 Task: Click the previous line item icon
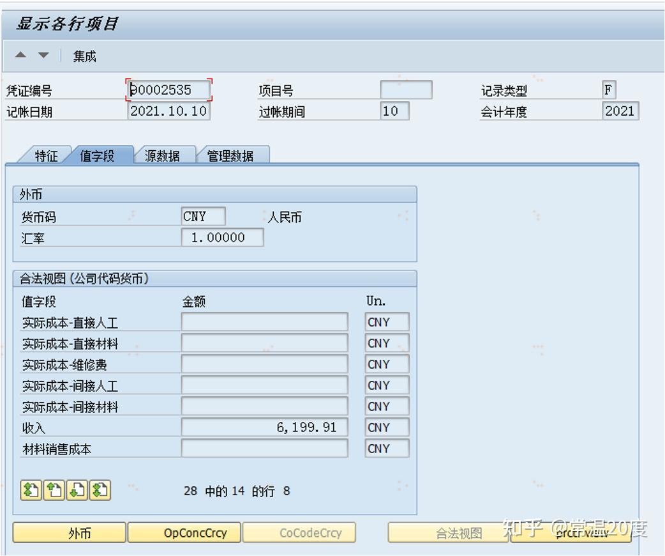coord(54,491)
